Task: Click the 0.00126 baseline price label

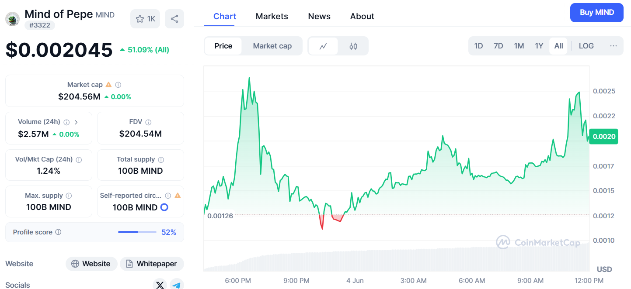Action: [x=220, y=216]
